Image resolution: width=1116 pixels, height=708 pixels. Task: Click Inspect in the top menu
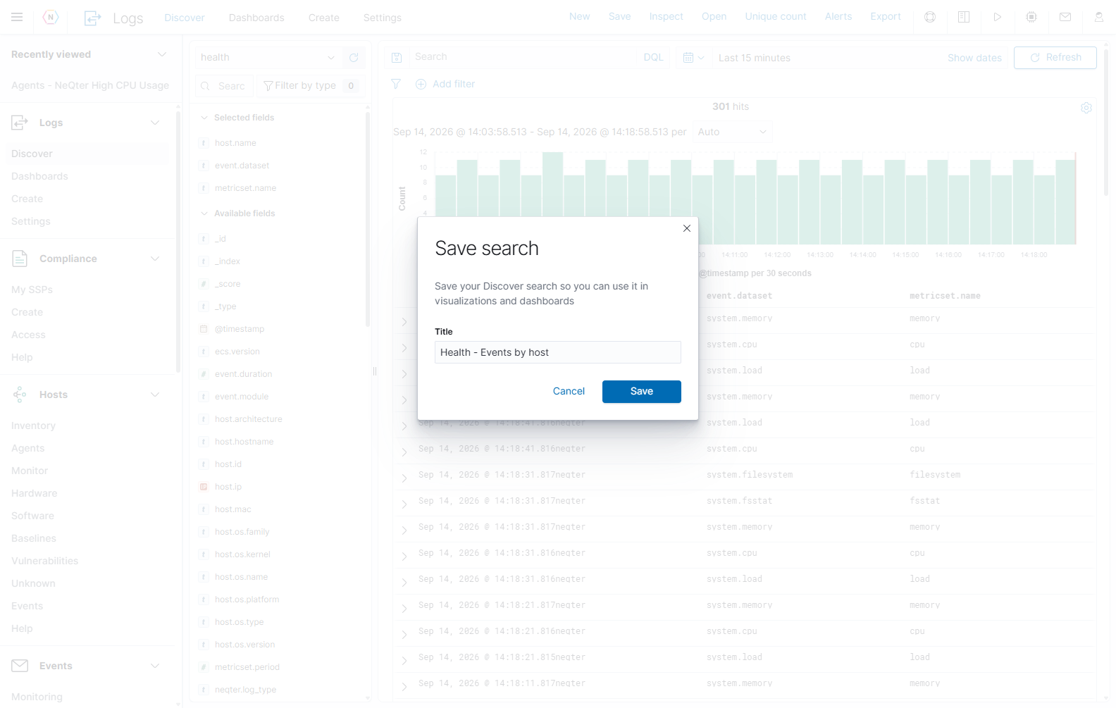pyautogui.click(x=666, y=16)
